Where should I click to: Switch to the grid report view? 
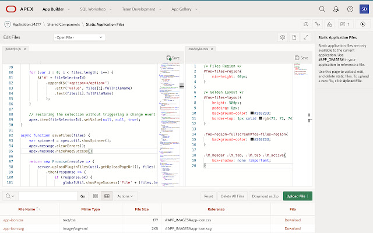click(107, 196)
